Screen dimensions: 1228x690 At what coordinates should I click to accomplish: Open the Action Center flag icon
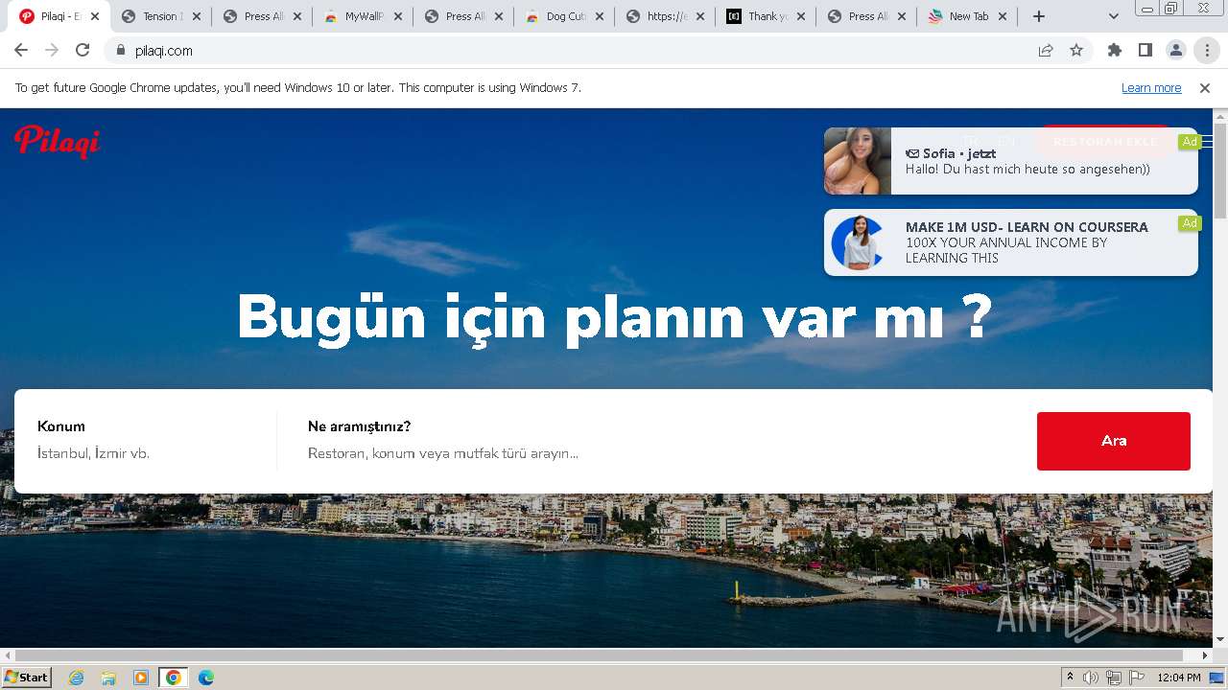click(x=1137, y=678)
